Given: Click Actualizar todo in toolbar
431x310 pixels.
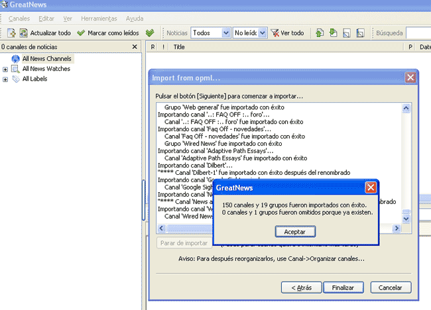Looking at the screenshot, I should pyautogui.click(x=50, y=33).
